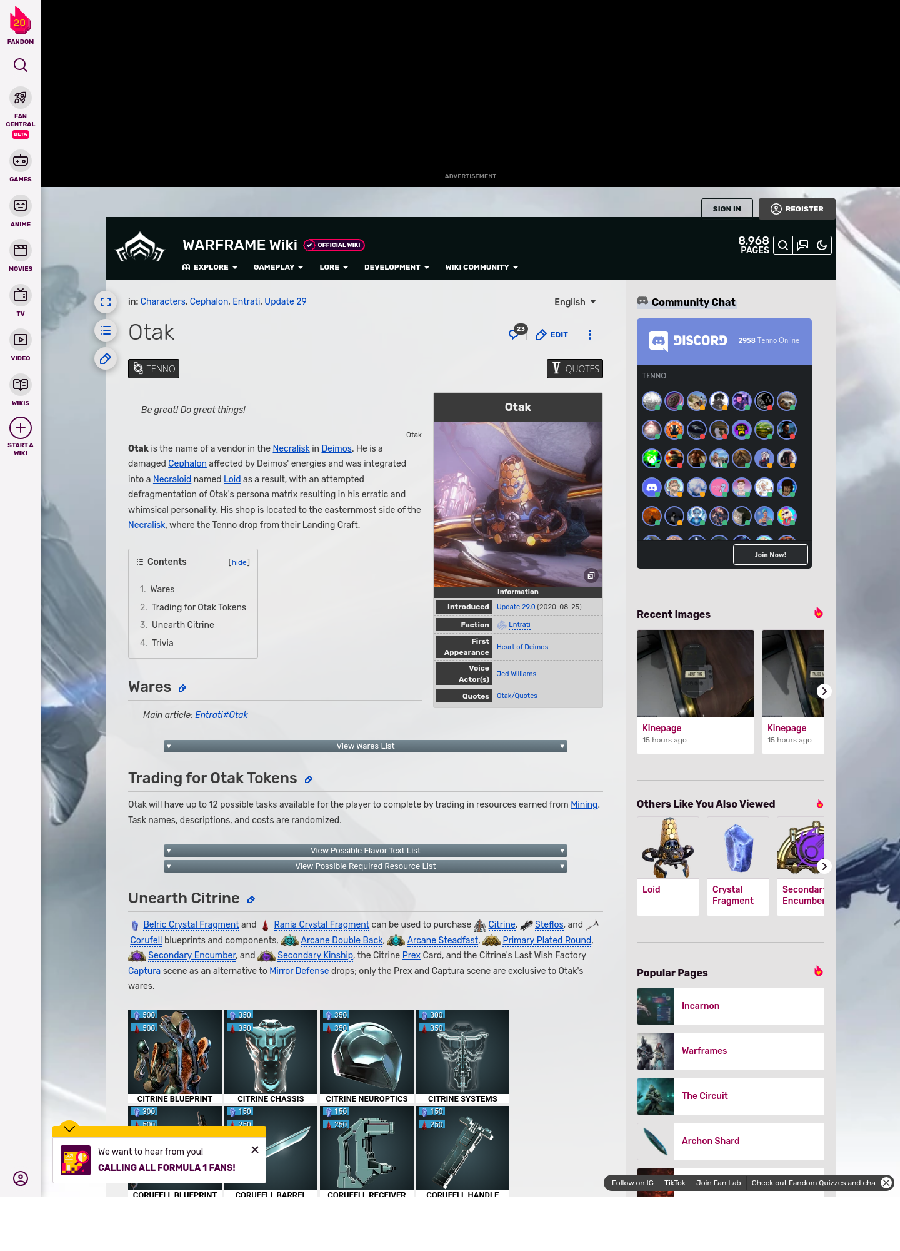Screen dimensions: 900x1251
Task: Open the table of contents list icon
Action: click(106, 330)
